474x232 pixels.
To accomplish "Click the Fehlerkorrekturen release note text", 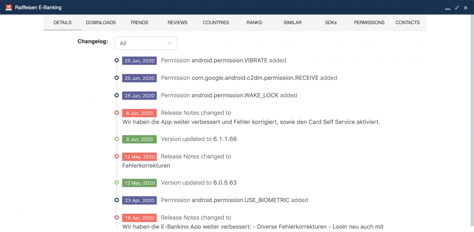I will click(x=146, y=166).
